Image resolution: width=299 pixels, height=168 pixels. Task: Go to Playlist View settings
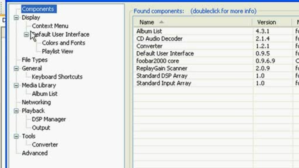[x=57, y=51]
